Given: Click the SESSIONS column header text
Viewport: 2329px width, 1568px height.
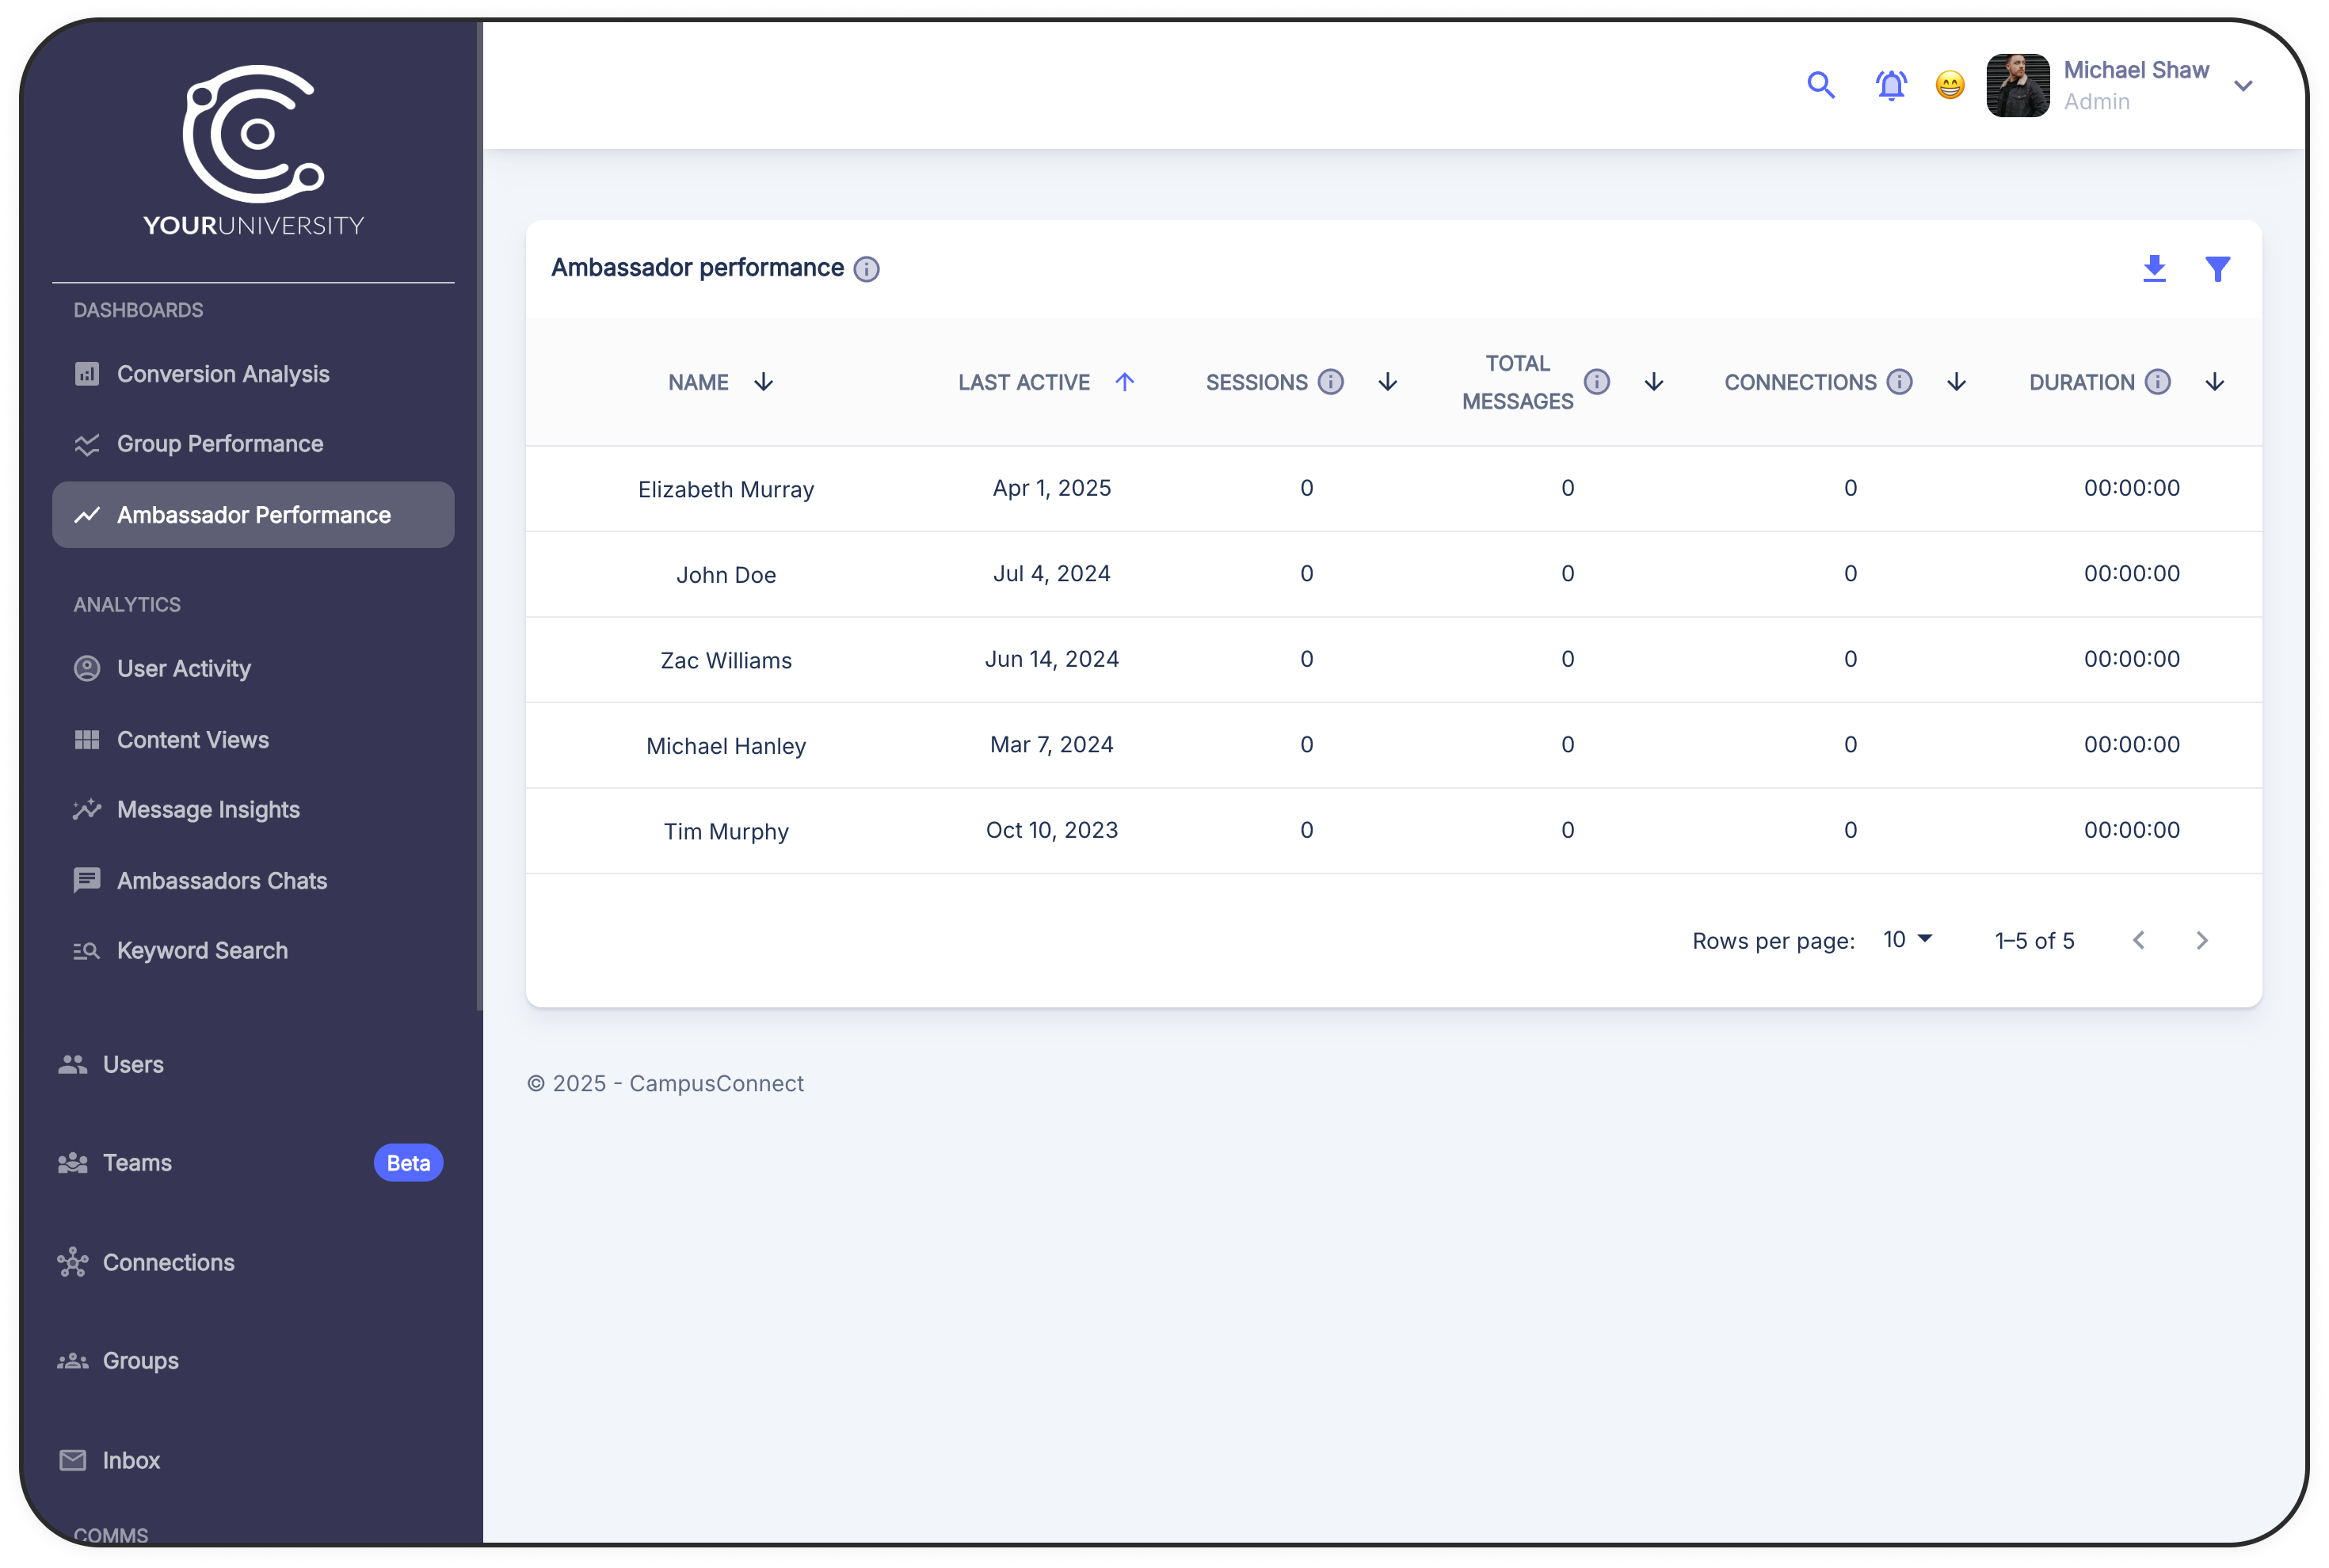Looking at the screenshot, I should pyautogui.click(x=1256, y=382).
